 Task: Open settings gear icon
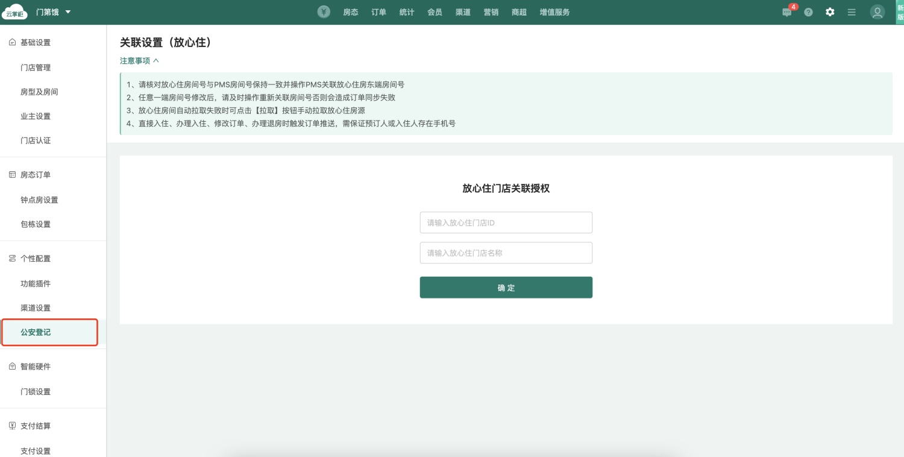click(x=830, y=12)
